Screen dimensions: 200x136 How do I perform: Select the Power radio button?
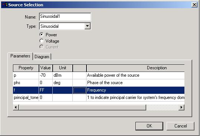click(42, 34)
